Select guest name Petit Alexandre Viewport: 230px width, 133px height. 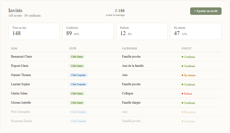(20, 112)
